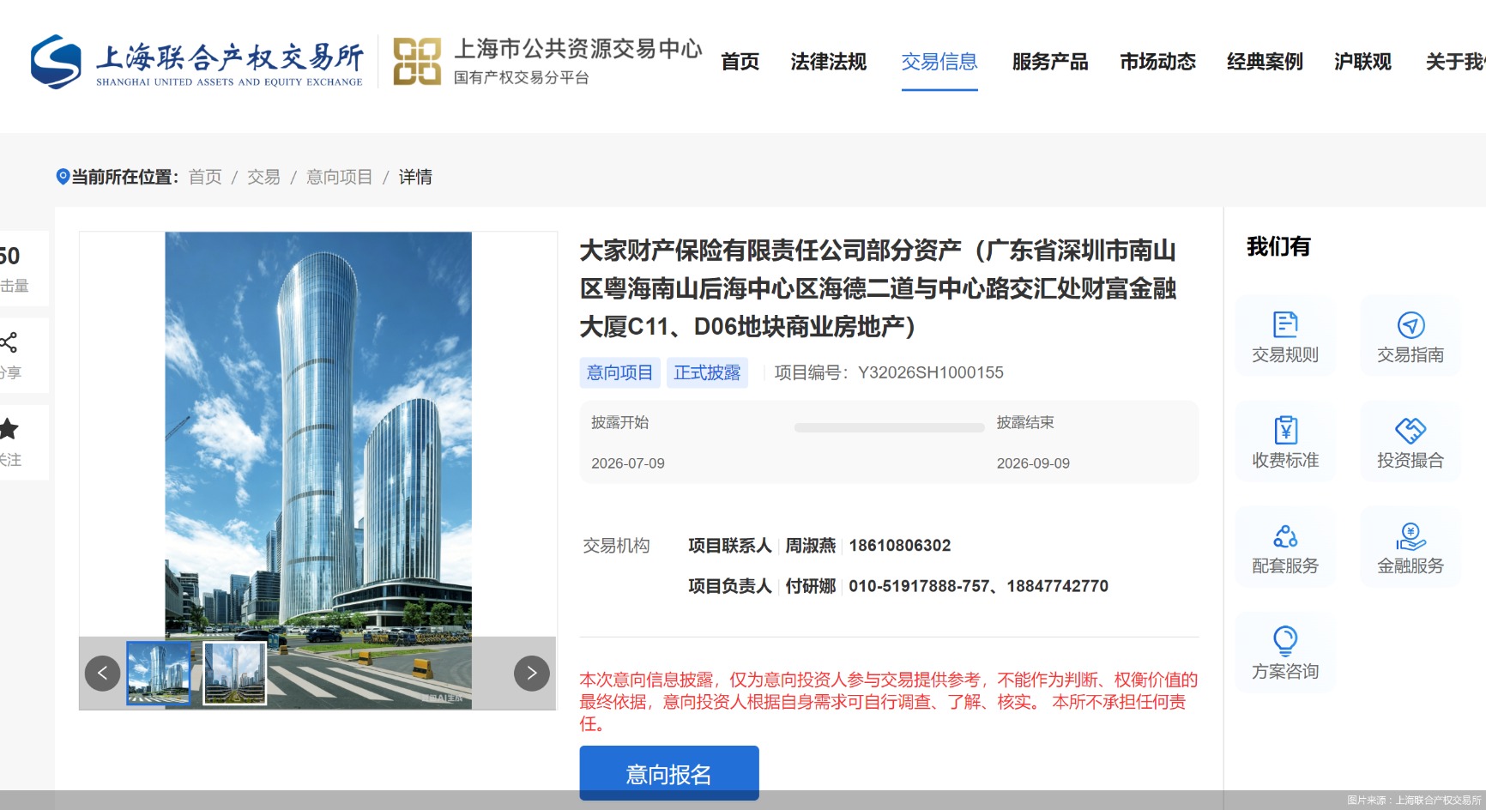
Task: Open 服务产品 navigation item
Action: pos(1050,62)
